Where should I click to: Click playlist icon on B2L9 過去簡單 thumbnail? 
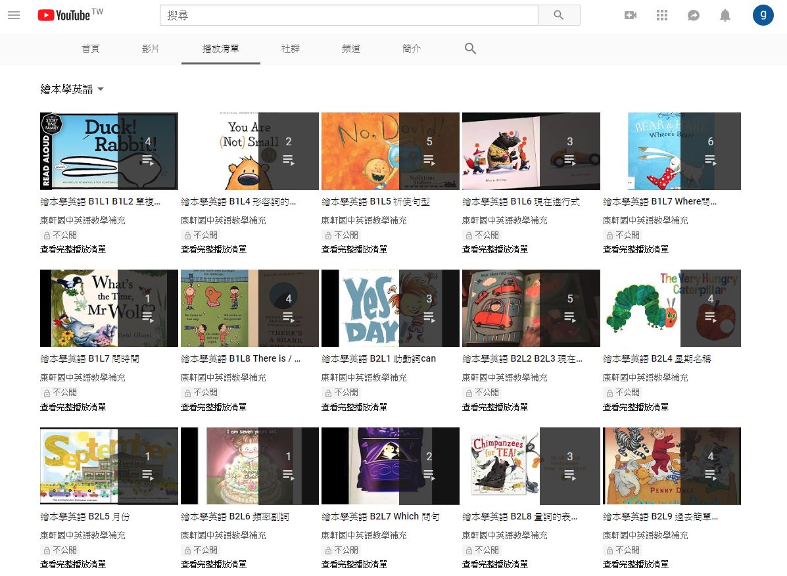(x=711, y=475)
